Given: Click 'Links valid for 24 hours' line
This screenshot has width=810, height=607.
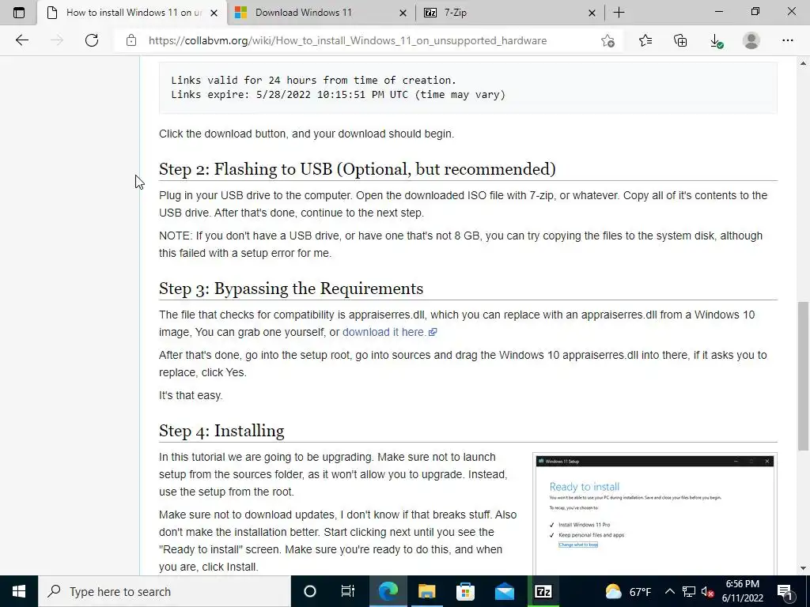Looking at the screenshot, I should pos(313,80).
